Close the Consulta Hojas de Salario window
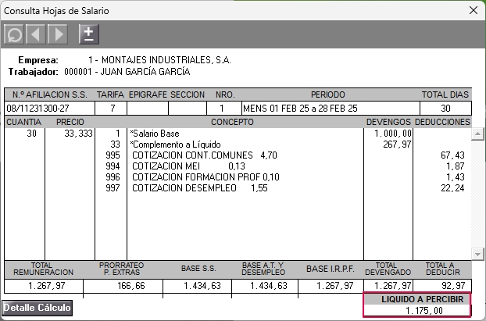 coord(472,10)
